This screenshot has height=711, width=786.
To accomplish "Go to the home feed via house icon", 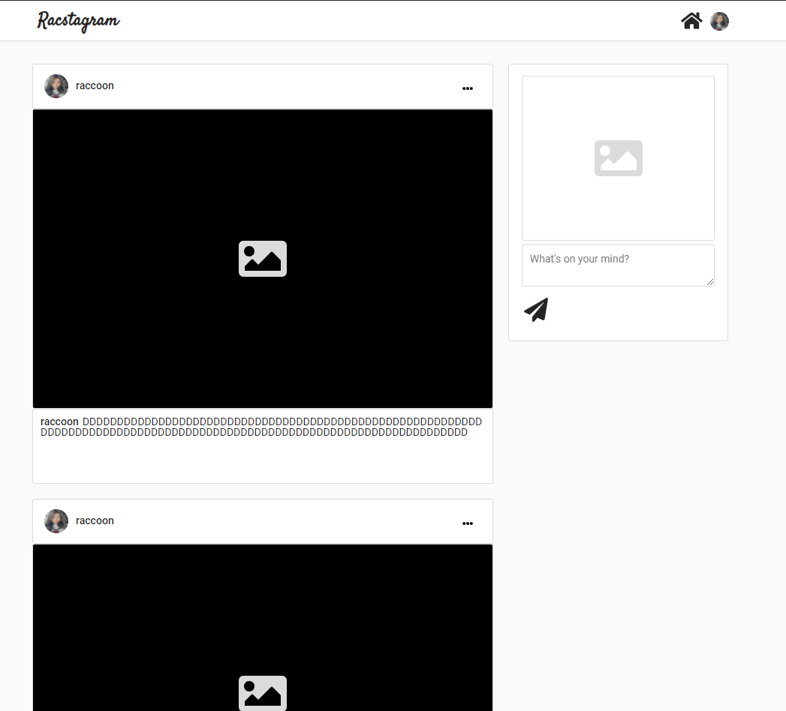I will (691, 21).
